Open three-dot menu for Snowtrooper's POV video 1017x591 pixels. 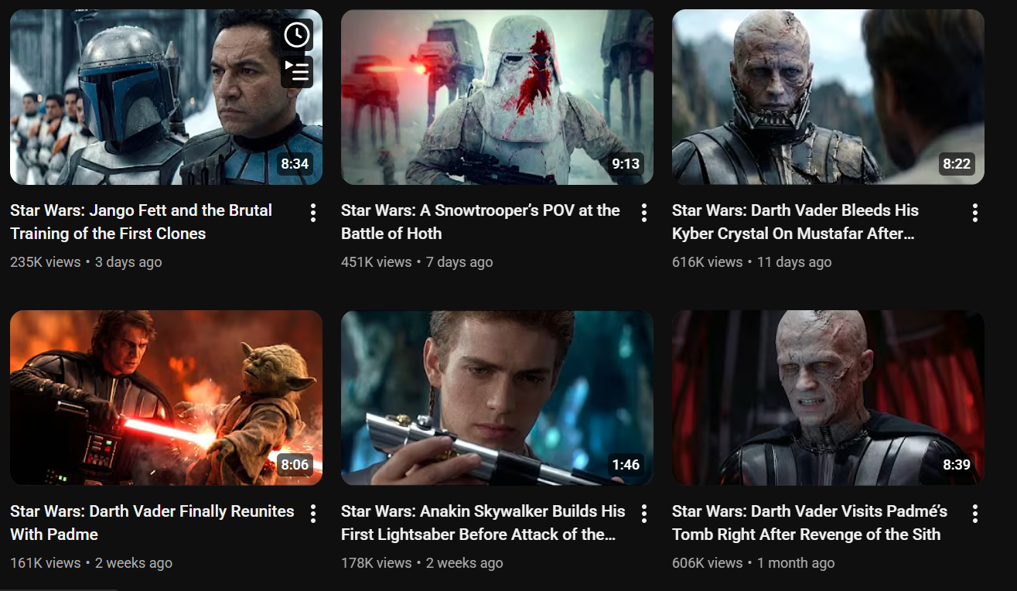tap(644, 213)
